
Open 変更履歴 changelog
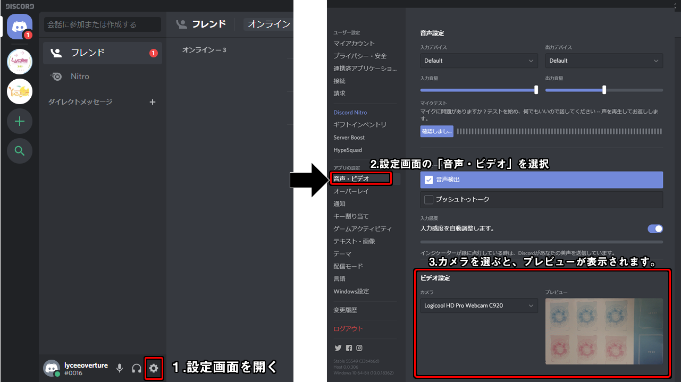[x=346, y=310]
